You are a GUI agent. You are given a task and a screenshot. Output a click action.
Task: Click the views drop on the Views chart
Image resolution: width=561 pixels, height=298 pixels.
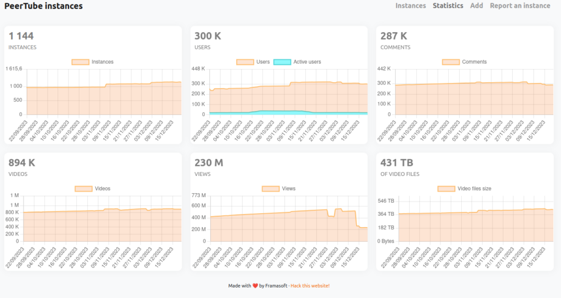[x=356, y=218]
